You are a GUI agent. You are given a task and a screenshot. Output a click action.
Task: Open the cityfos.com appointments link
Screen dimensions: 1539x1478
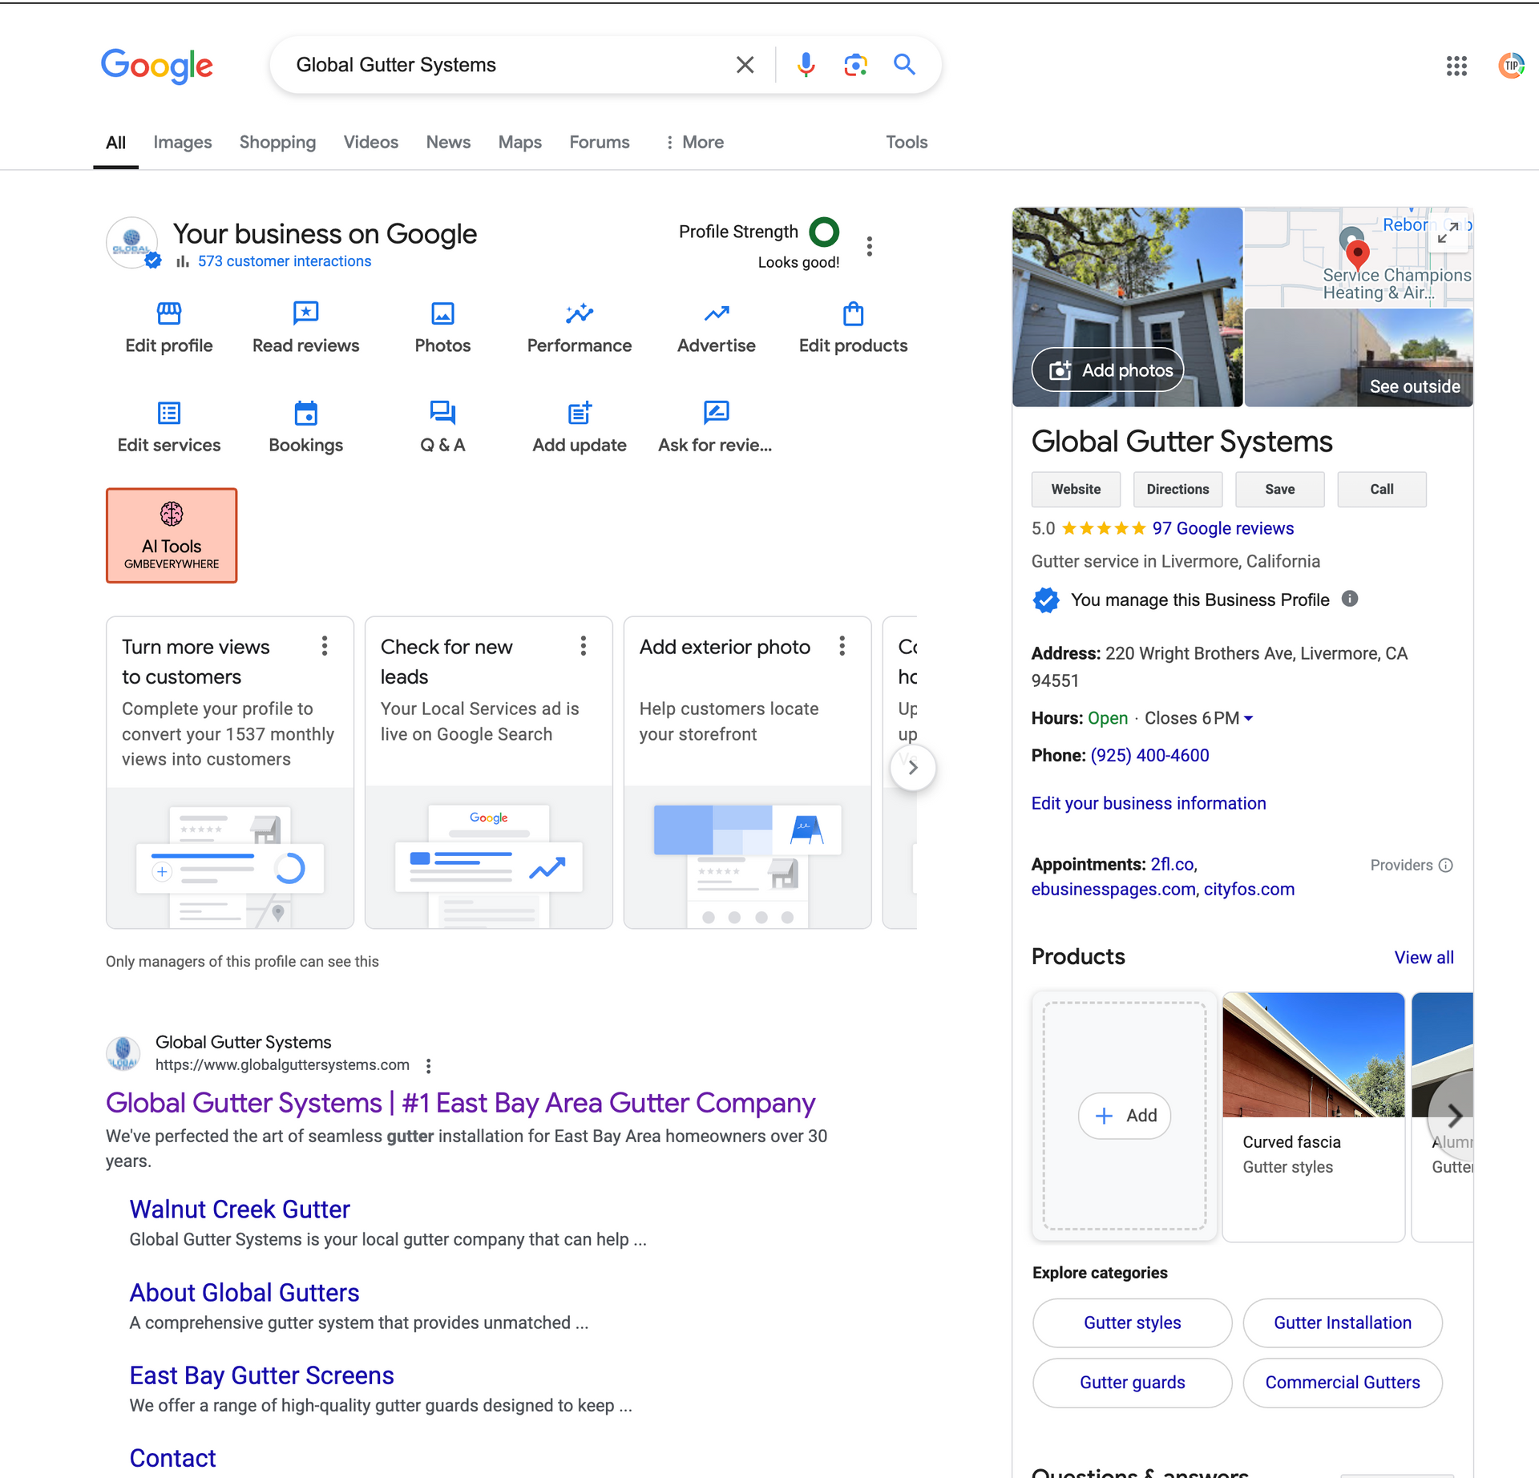click(x=1249, y=889)
